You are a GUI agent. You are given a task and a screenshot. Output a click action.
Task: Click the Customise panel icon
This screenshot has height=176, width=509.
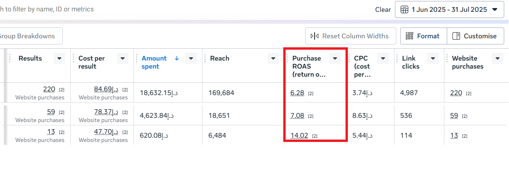(456, 36)
